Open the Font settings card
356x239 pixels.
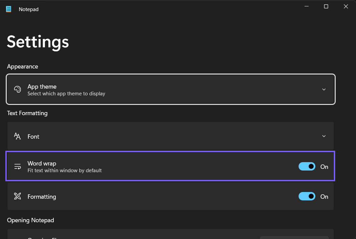point(171,136)
